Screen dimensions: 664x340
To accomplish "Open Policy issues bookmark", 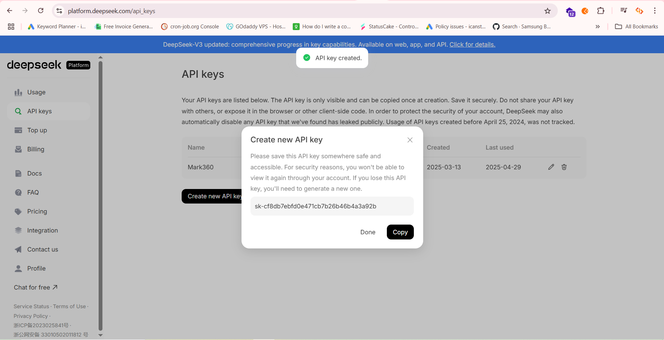I will (456, 27).
